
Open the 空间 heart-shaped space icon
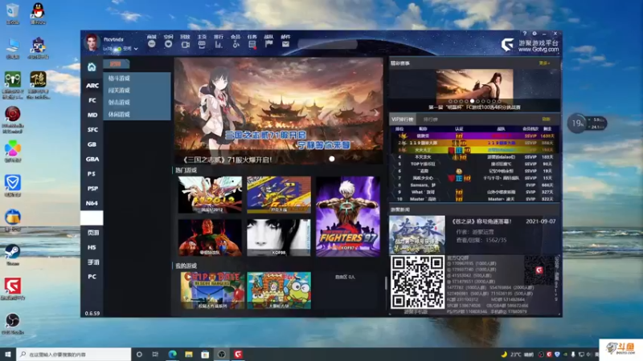point(169,44)
